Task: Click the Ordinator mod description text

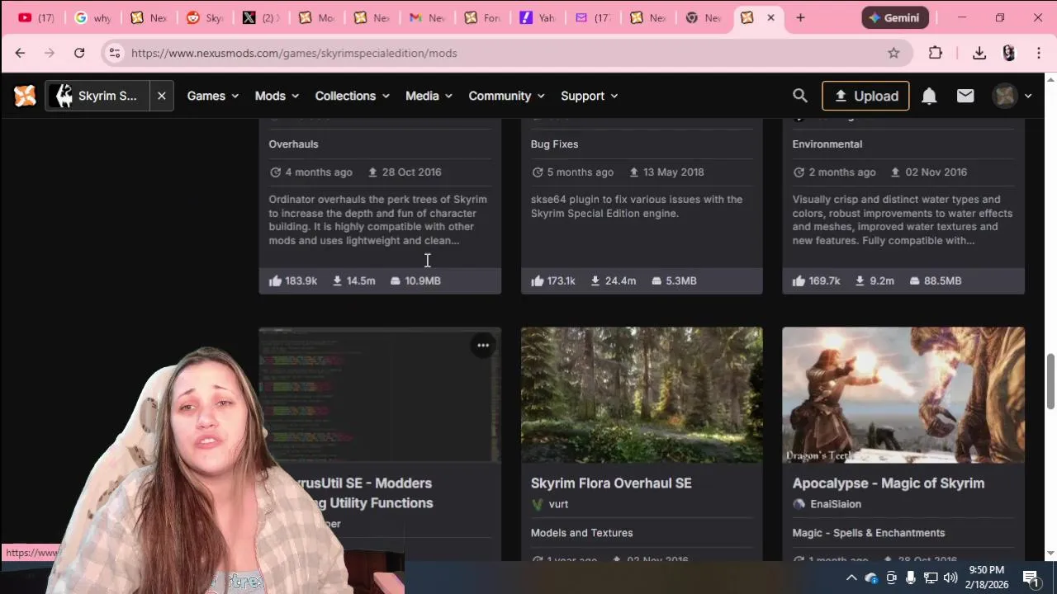Action: (377, 219)
